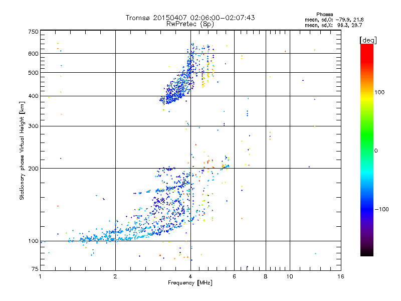401x301 pixels.
Task: Click the "[deg]" unit label above color bar
Action: (x=368, y=40)
